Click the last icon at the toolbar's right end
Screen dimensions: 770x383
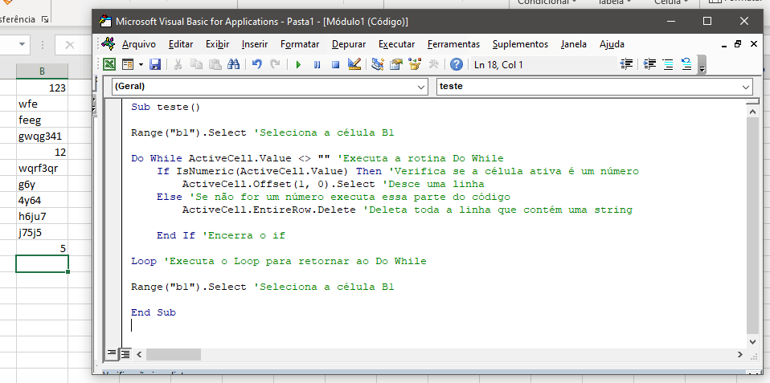(x=686, y=64)
